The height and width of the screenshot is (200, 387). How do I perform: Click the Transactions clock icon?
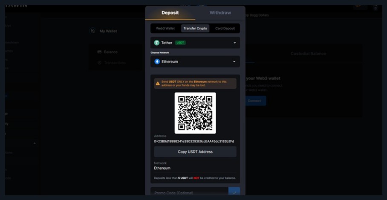[99, 63]
